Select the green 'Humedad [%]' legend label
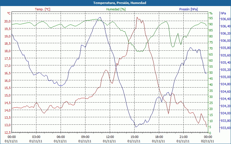 116,9
